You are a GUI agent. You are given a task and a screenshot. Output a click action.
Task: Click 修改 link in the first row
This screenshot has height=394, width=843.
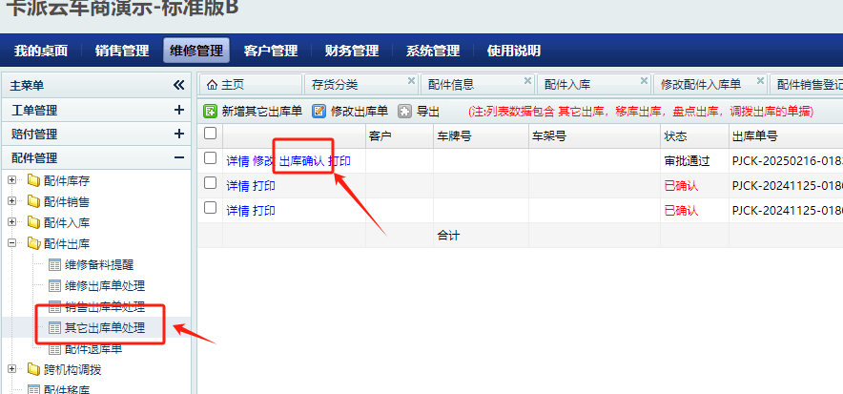pos(263,161)
